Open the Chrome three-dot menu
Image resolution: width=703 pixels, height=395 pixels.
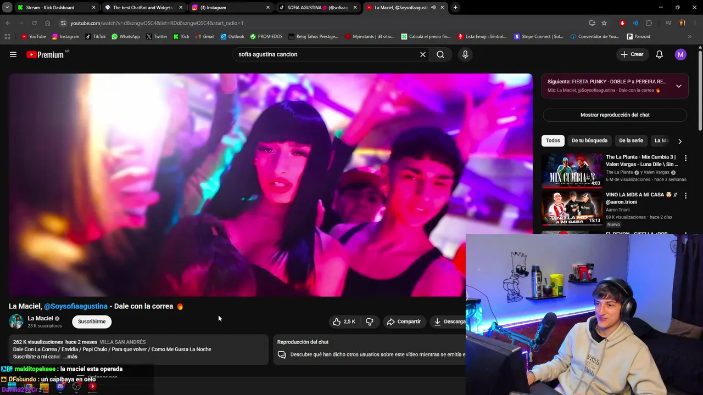695,23
